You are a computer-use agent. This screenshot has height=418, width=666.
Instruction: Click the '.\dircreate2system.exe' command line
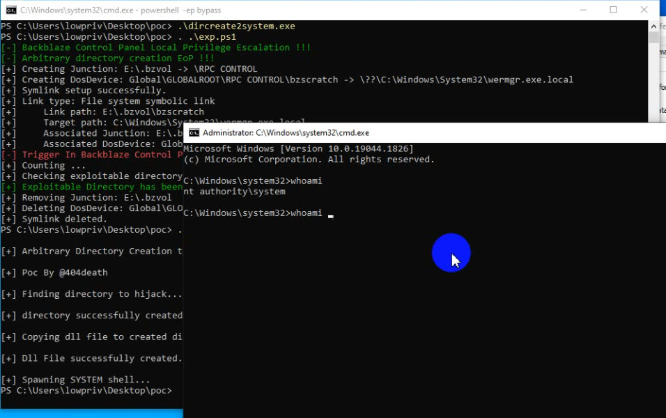click(x=148, y=26)
